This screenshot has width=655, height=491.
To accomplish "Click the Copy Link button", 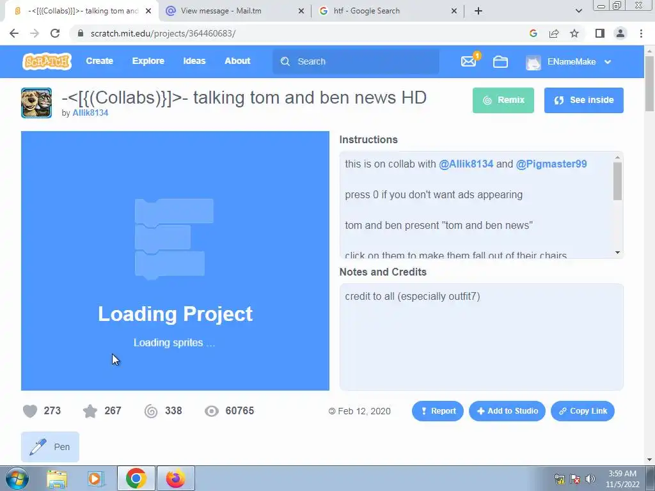I will click(583, 411).
